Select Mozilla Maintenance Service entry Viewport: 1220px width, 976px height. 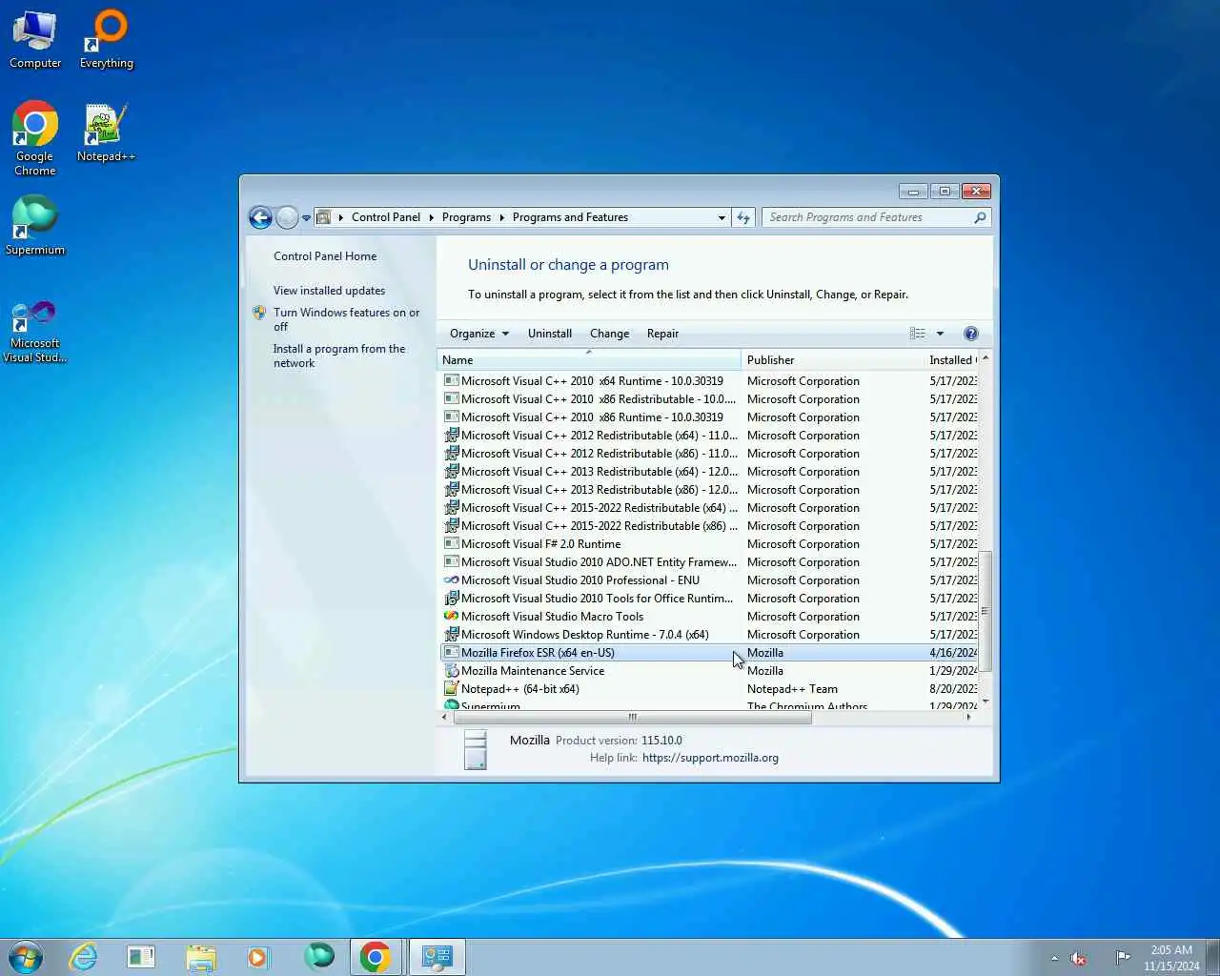point(709,671)
